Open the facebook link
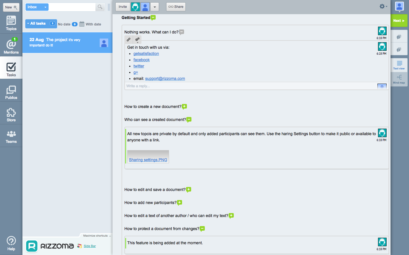409x255 pixels. (141, 60)
